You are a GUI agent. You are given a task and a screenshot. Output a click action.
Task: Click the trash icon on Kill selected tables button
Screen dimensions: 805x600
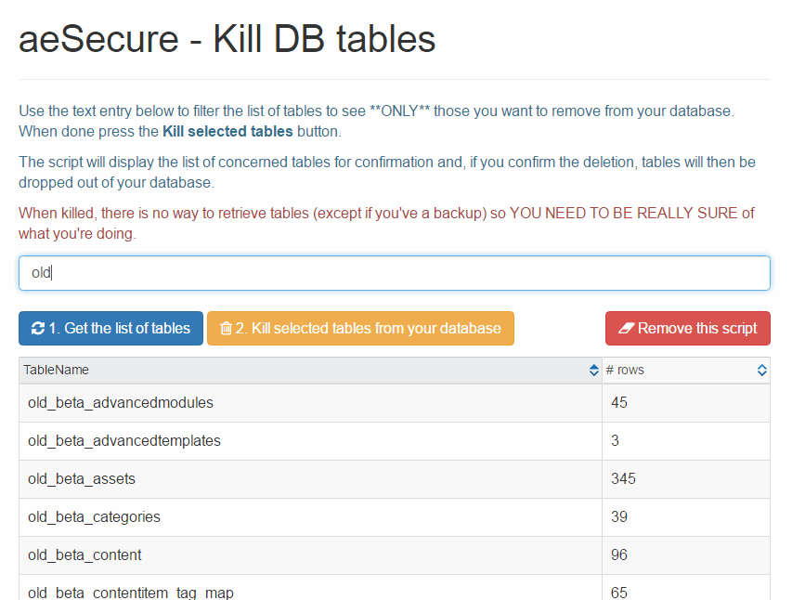tap(226, 328)
